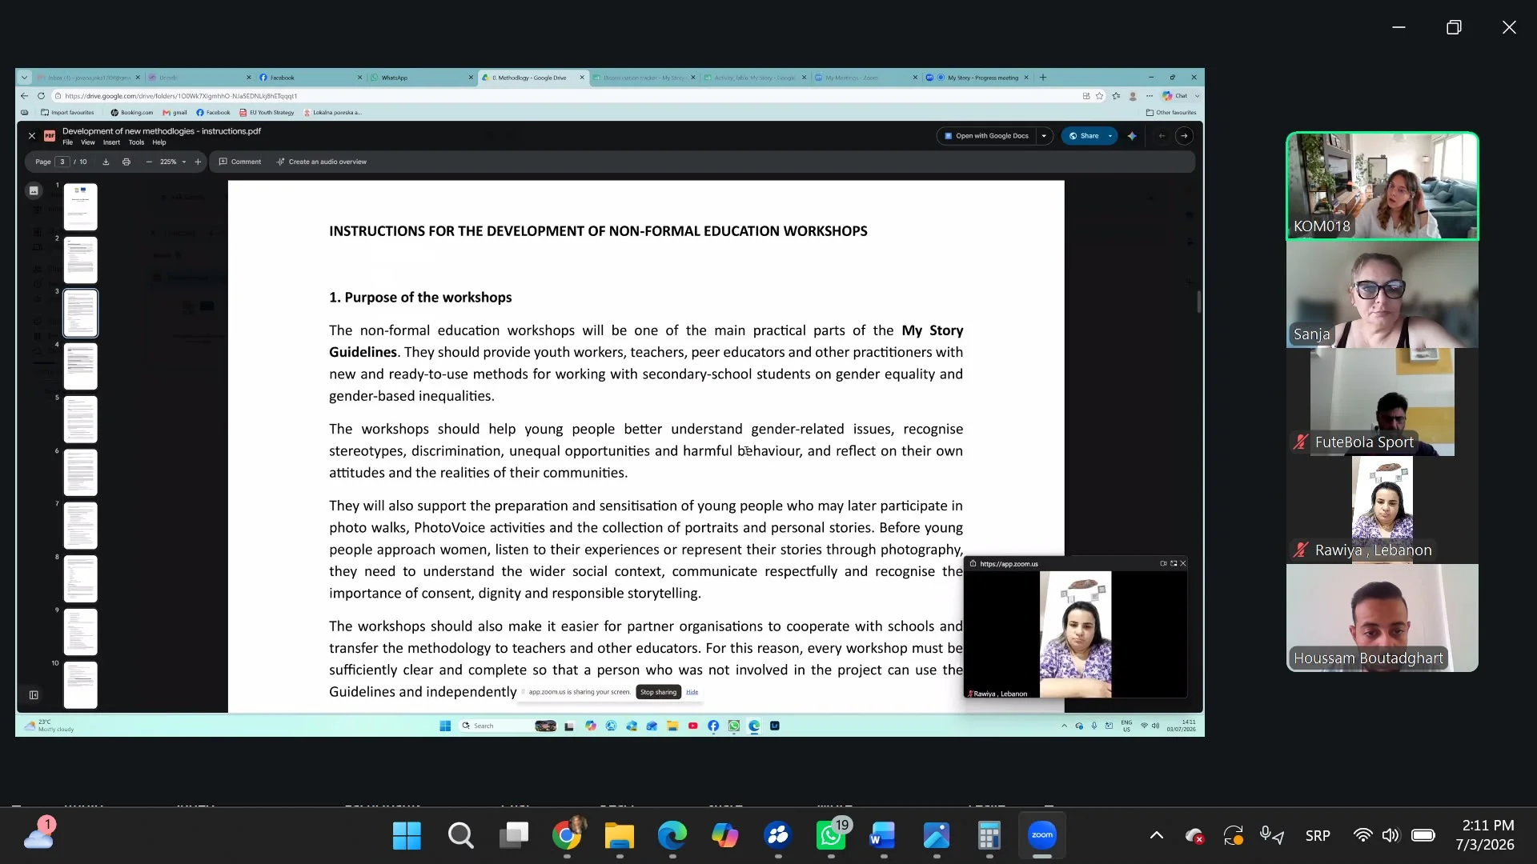Reload the page in the shared browser
This screenshot has width=1537, height=864.
41,96
